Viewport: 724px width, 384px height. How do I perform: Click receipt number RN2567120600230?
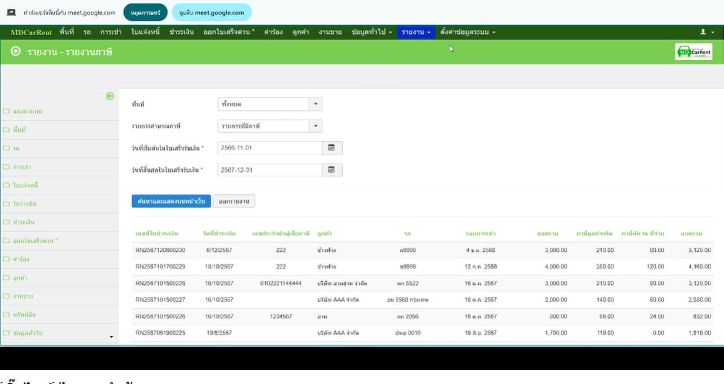pos(161,250)
